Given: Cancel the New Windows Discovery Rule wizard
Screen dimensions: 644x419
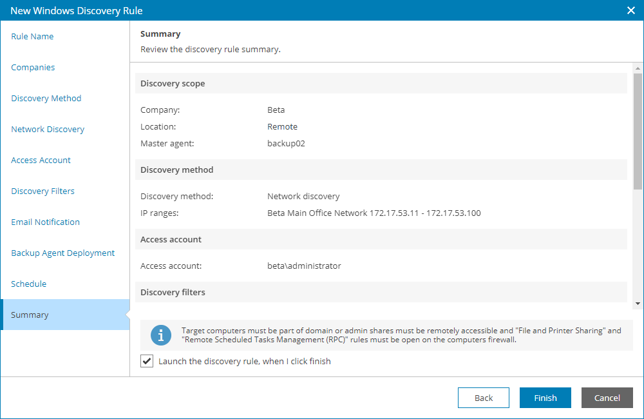Looking at the screenshot, I should coord(607,398).
